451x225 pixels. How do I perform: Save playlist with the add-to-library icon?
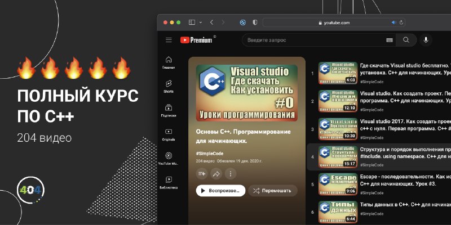coord(202,174)
